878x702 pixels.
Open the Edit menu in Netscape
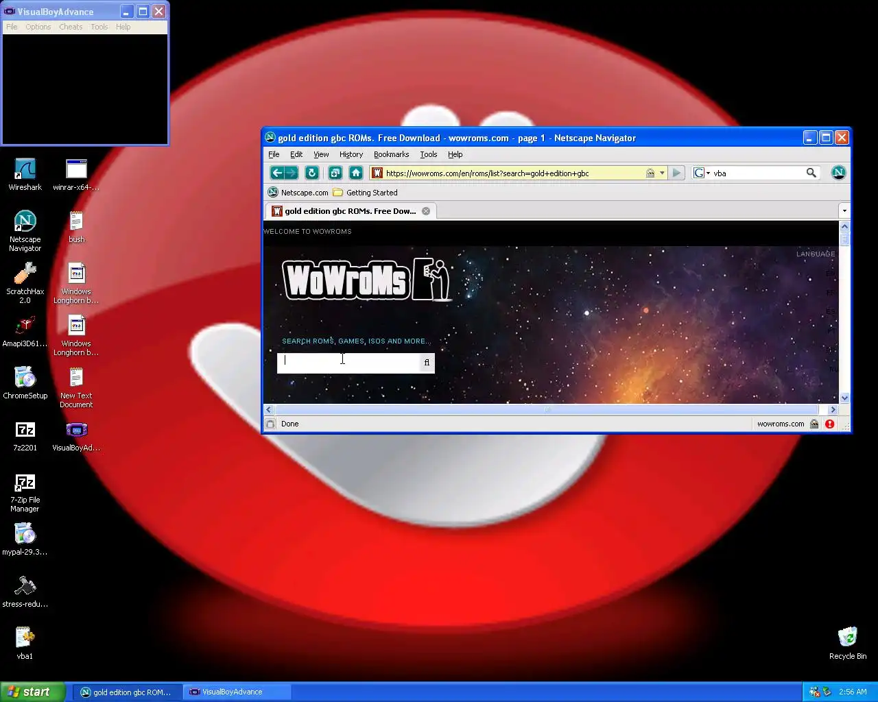296,154
